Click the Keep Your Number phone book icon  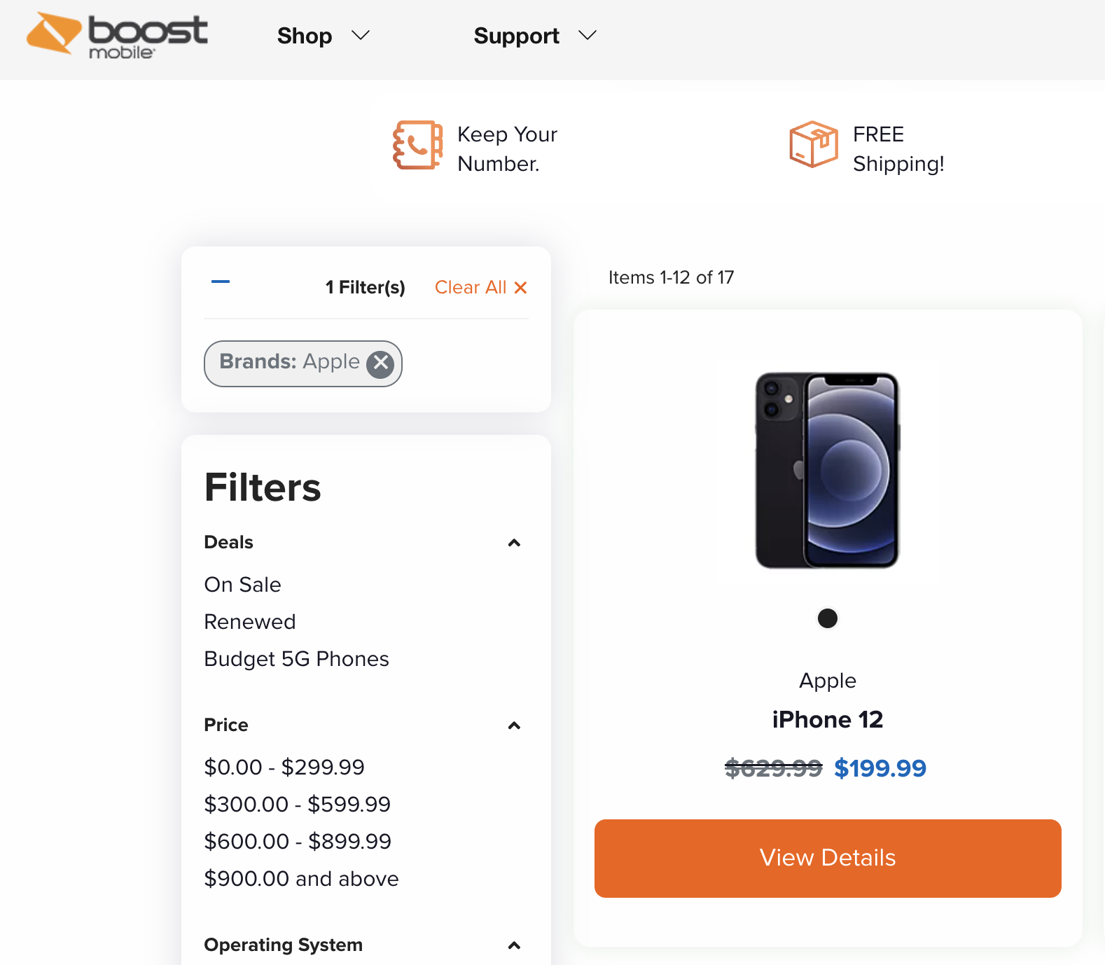(x=417, y=145)
